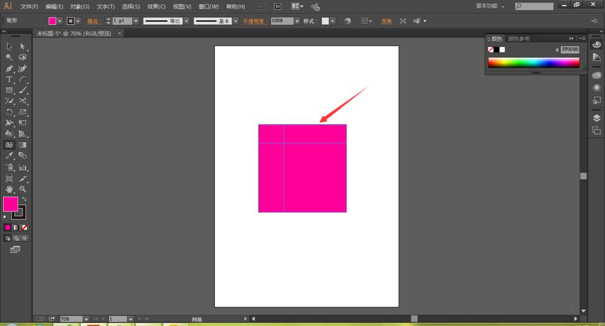Swap fill and stroke colors

point(24,199)
